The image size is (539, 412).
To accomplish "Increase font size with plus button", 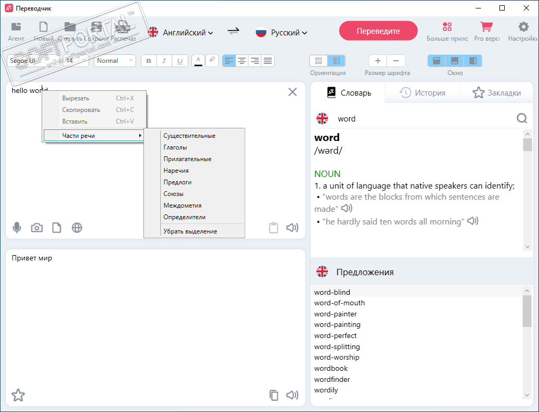I will (x=378, y=61).
